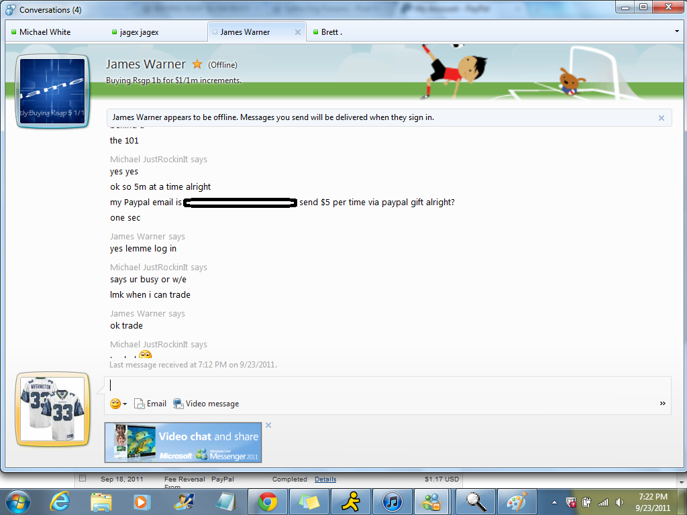Click the message 'lmk when i can trade'
The image size is (687, 515).
pyautogui.click(x=150, y=295)
